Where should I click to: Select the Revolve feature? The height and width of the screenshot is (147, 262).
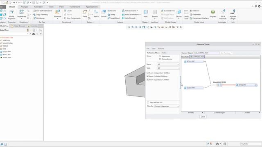click(x=112, y=11)
